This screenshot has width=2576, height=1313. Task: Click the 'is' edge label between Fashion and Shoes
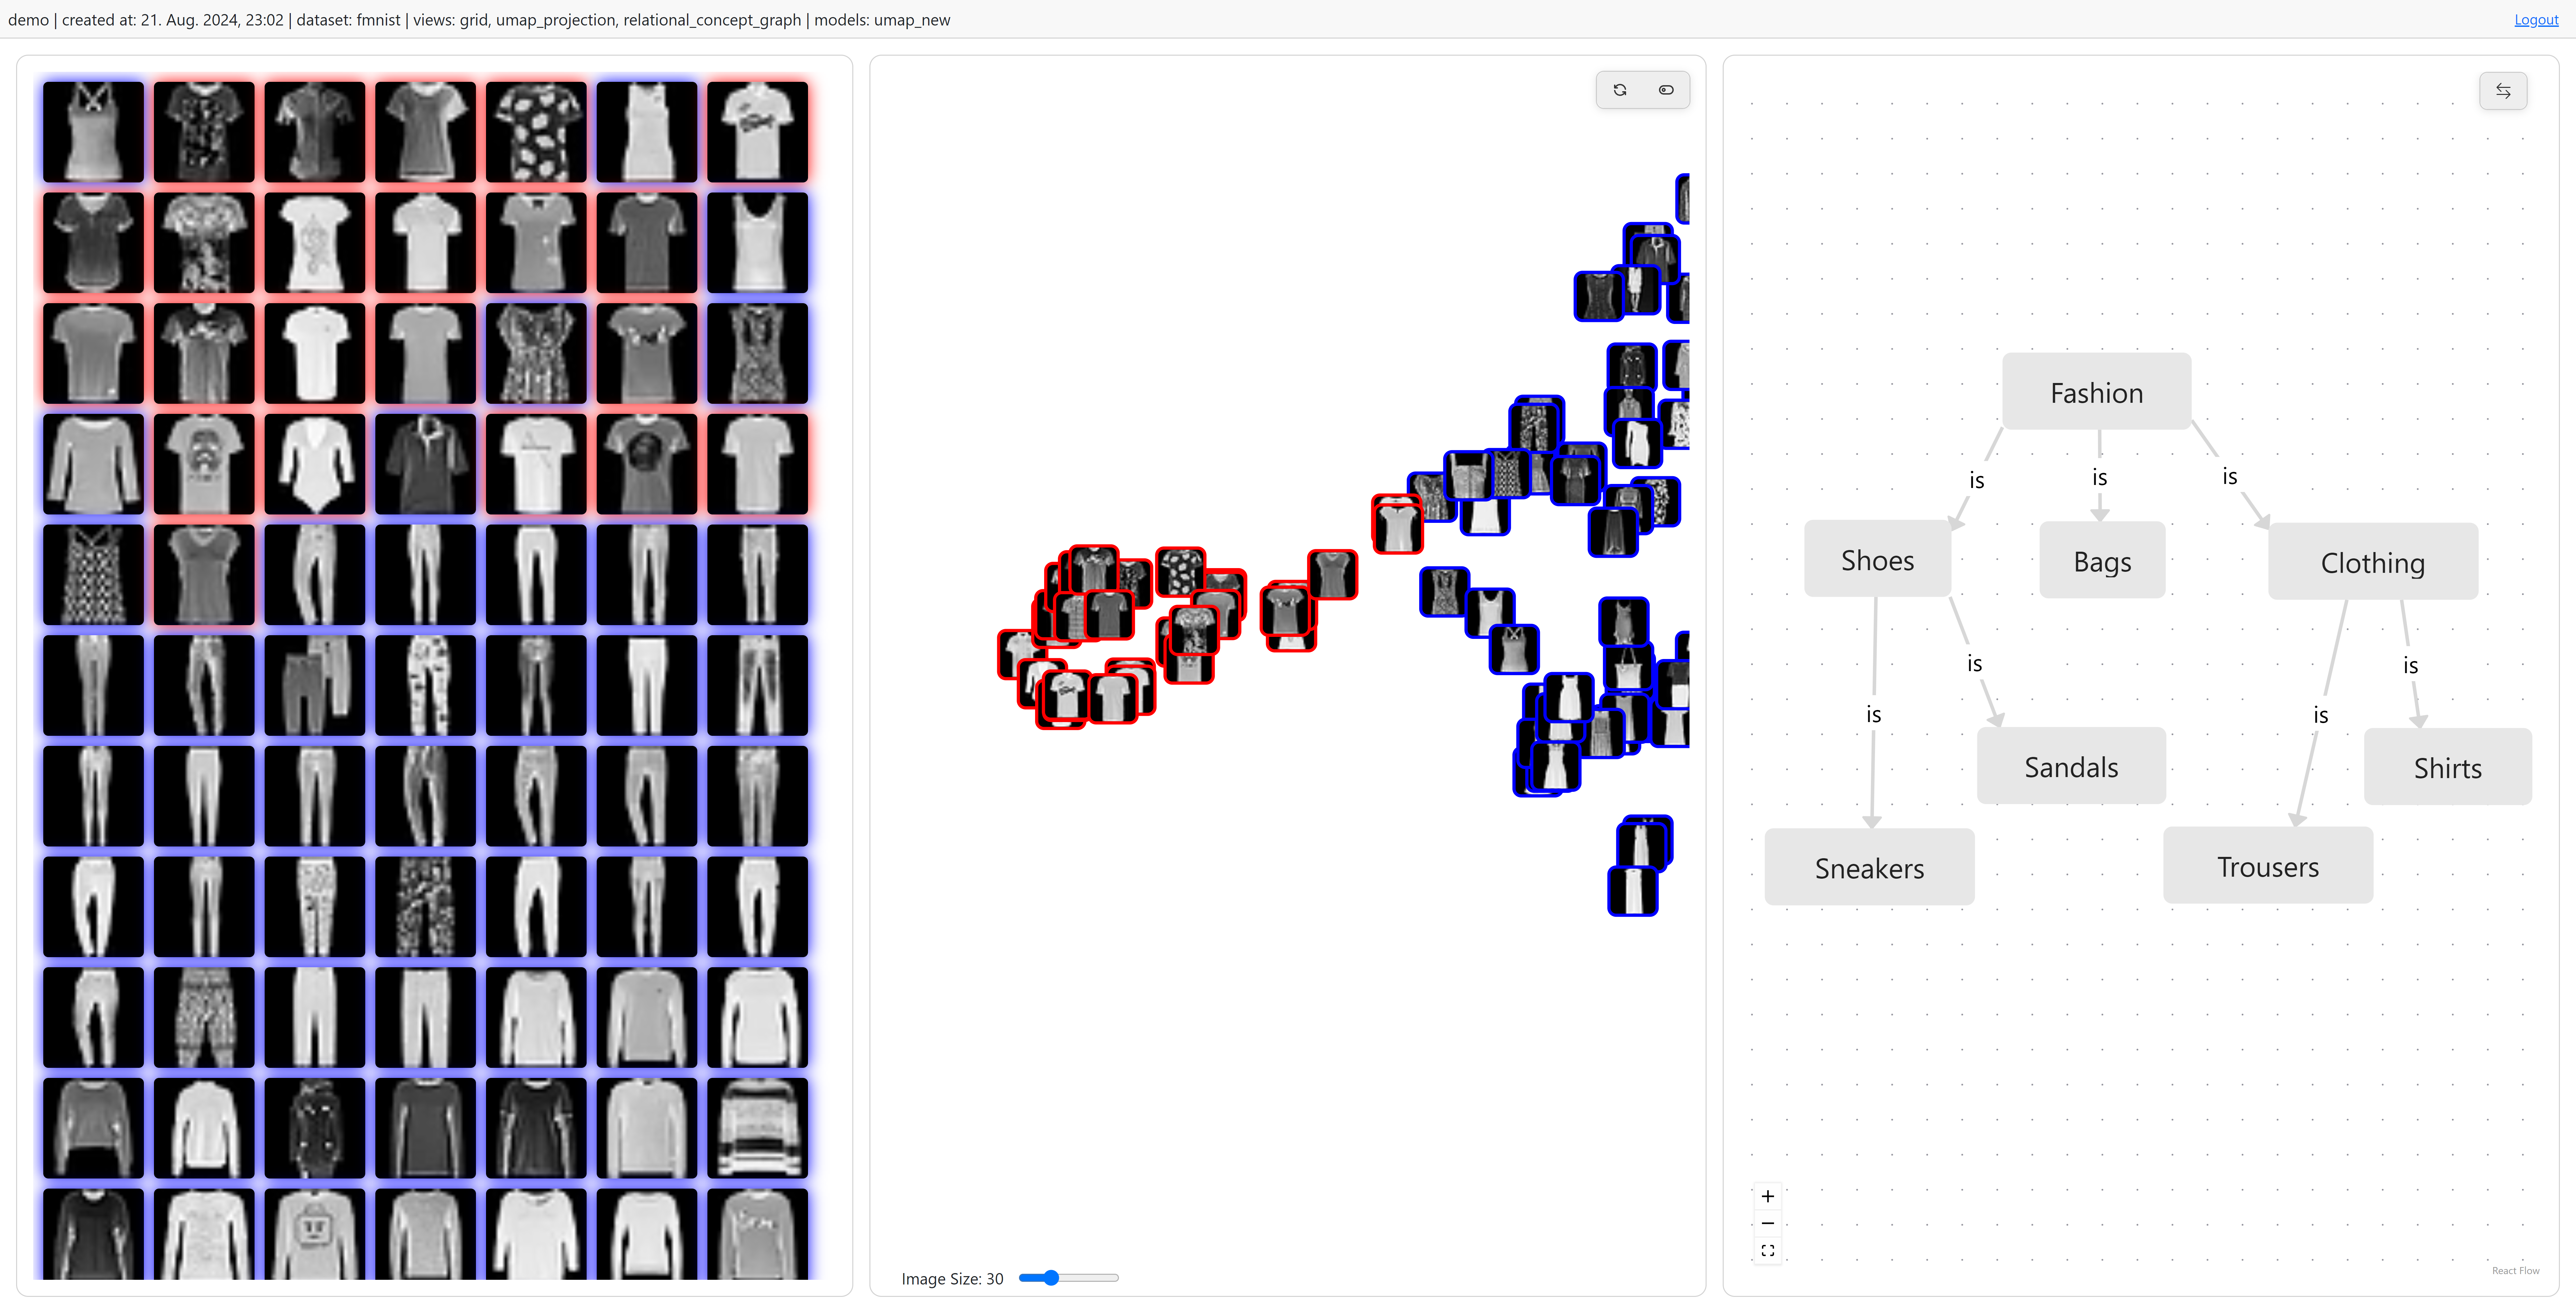(x=1977, y=480)
